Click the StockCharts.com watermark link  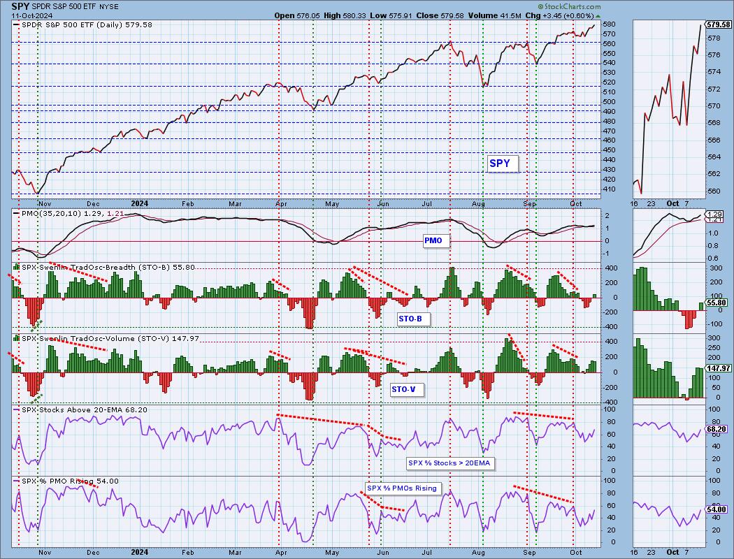(569, 6)
